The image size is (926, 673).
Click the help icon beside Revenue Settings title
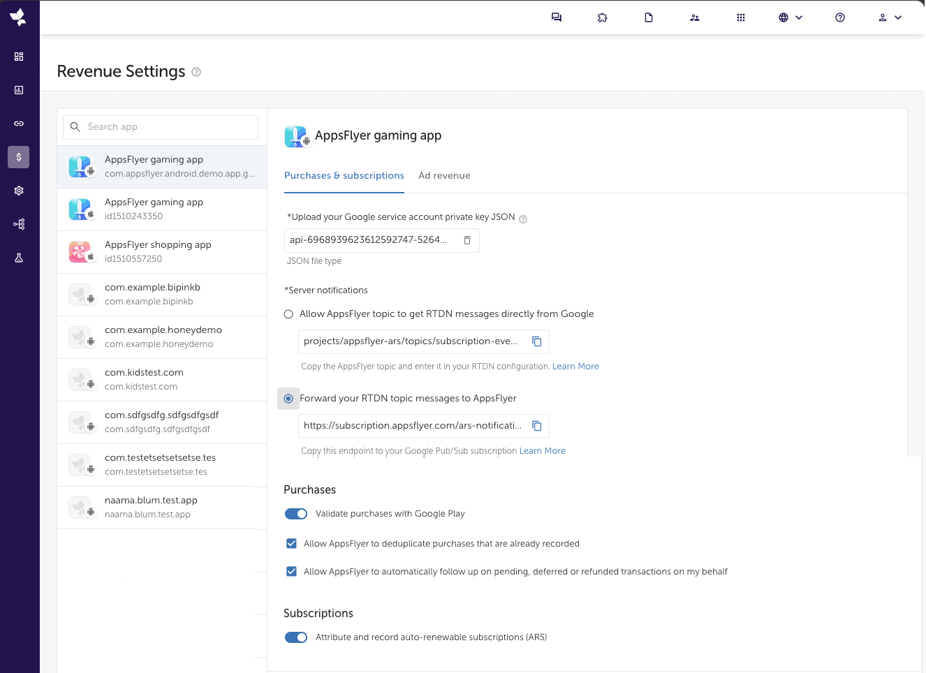coord(196,72)
